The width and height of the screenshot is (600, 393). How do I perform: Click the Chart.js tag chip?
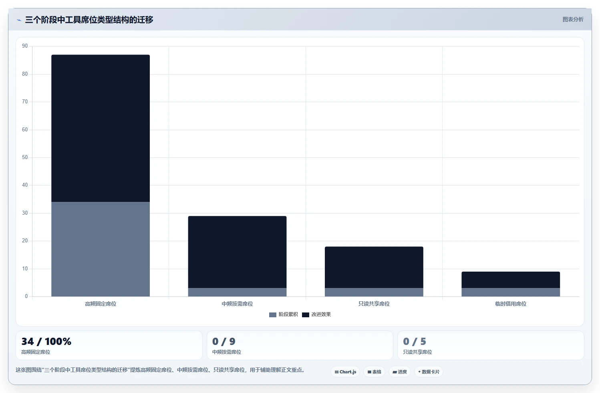pyautogui.click(x=345, y=372)
